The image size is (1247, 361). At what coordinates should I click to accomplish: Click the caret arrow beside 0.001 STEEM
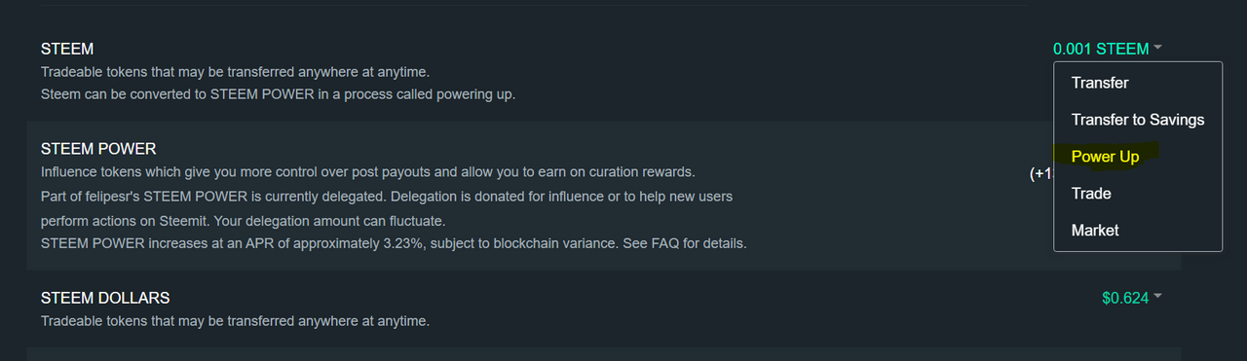point(1157,49)
